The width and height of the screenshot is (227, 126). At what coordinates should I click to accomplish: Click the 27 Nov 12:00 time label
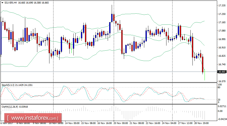tap(185, 123)
